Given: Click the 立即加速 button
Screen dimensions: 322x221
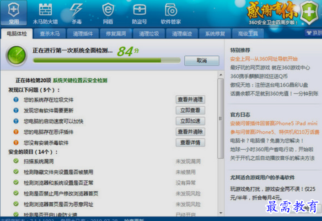Looking at the screenshot, I should [190, 121].
